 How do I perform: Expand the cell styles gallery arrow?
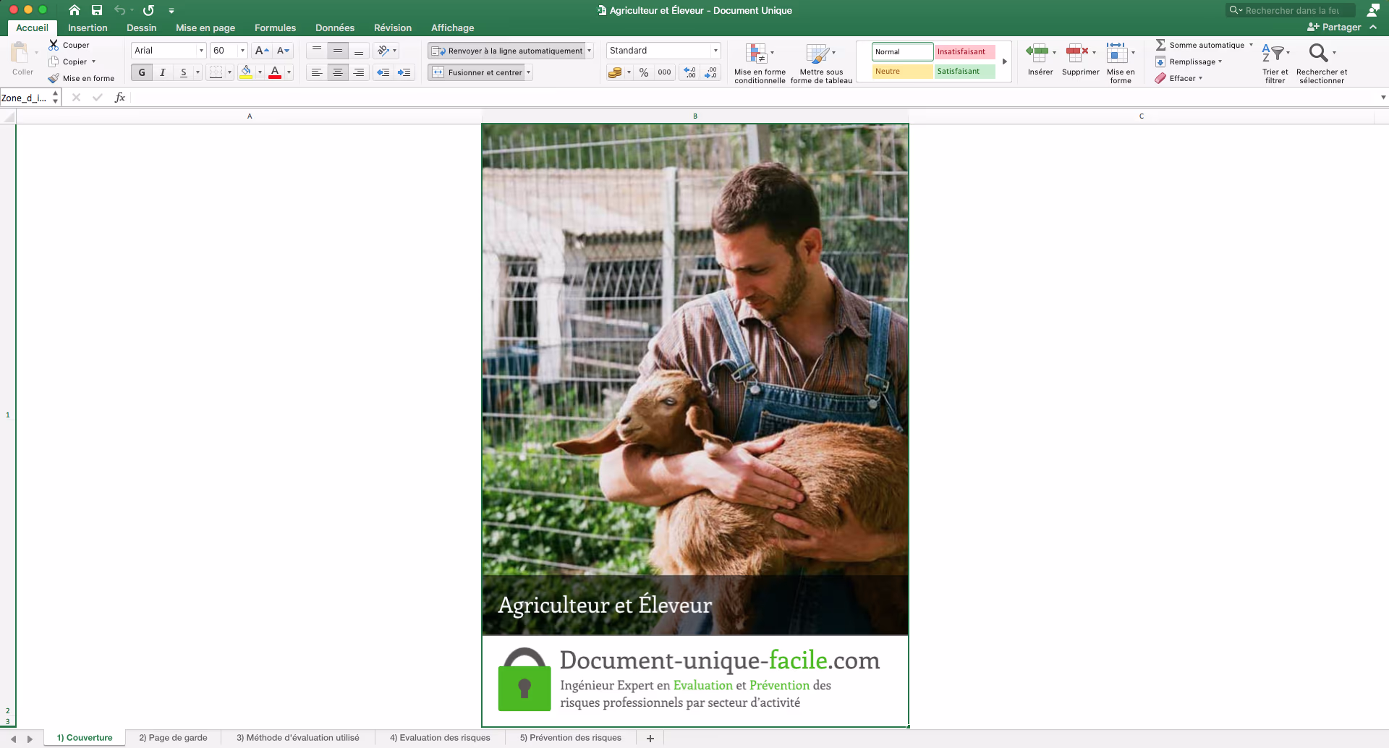[x=1005, y=61]
